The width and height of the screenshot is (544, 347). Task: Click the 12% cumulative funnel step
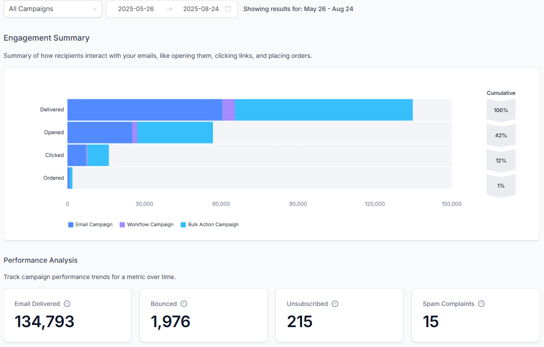click(501, 161)
